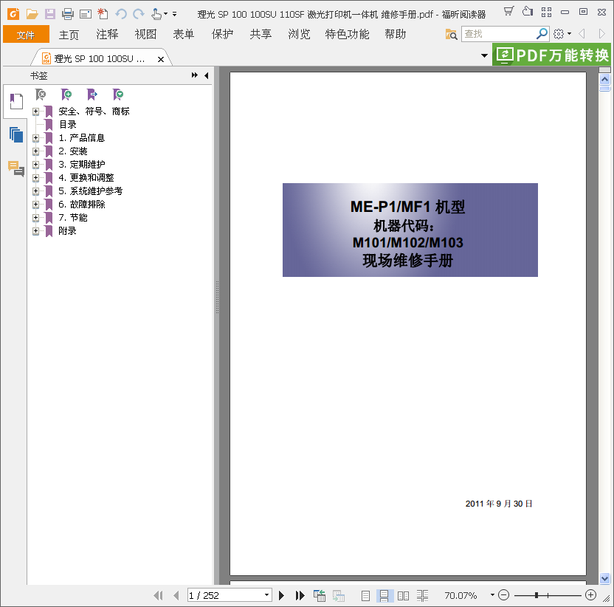This screenshot has height=607, width=614.
Task: Go to first page button
Action: [158, 596]
